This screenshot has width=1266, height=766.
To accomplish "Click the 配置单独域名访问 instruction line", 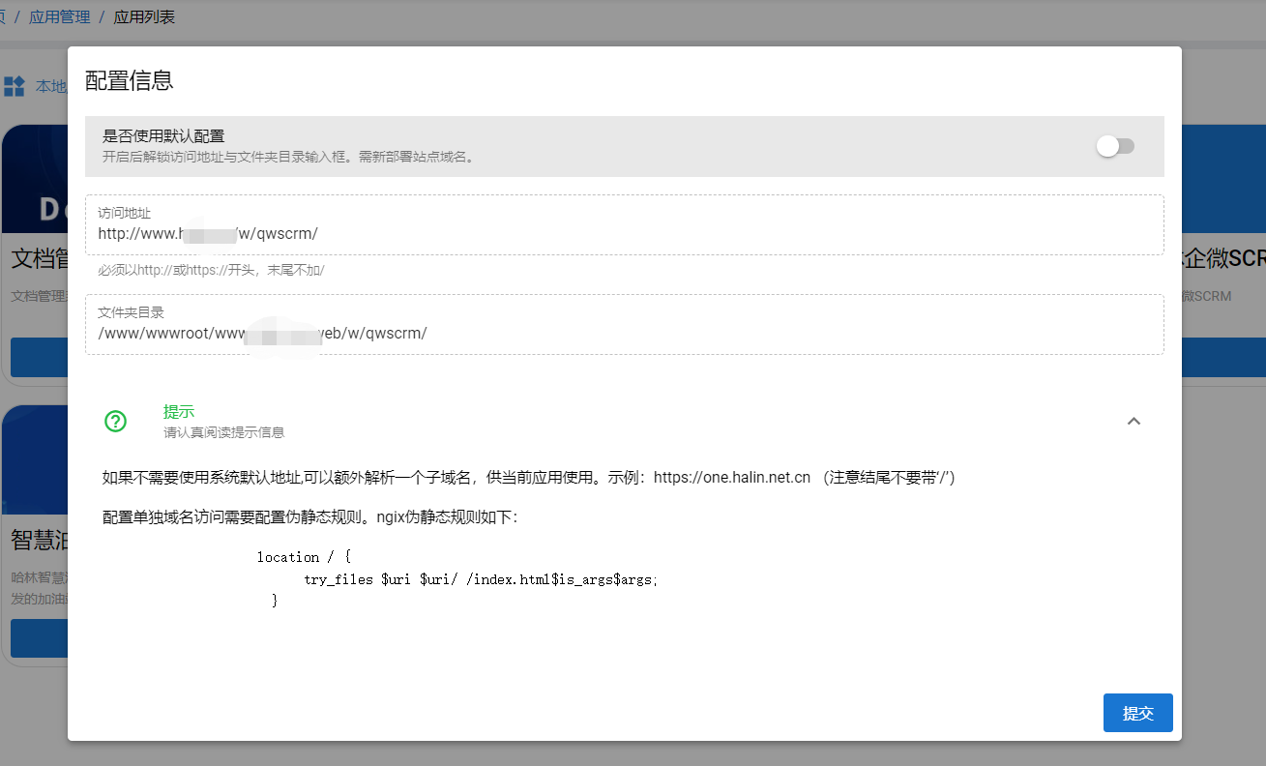I will click(309, 517).
